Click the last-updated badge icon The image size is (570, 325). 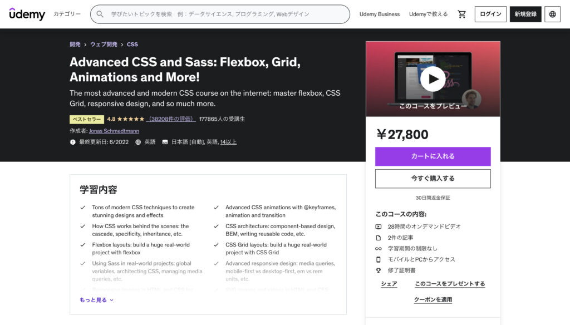click(x=73, y=142)
